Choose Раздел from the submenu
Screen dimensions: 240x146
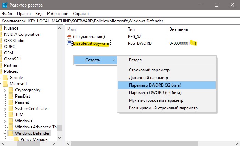tap(167, 60)
